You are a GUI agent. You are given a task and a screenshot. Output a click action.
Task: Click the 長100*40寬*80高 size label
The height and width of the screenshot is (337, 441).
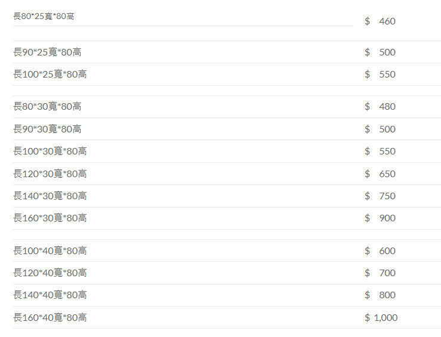tap(50, 251)
